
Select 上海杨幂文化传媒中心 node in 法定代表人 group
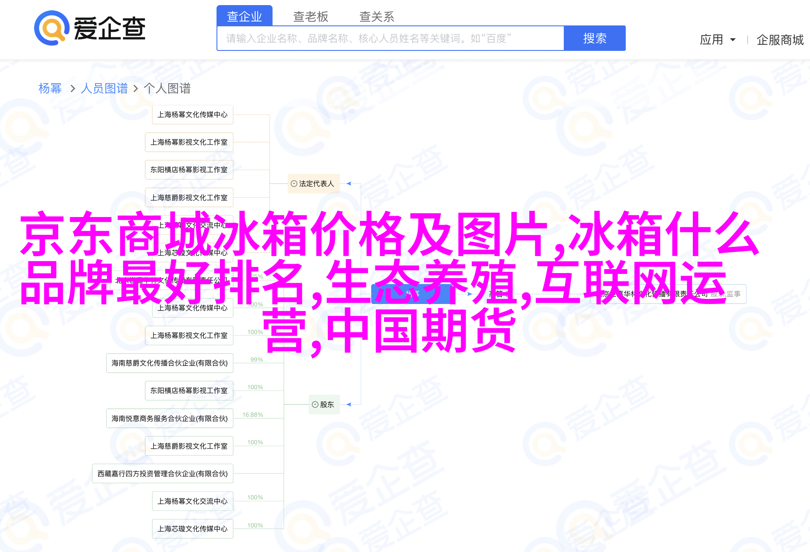tap(193, 114)
